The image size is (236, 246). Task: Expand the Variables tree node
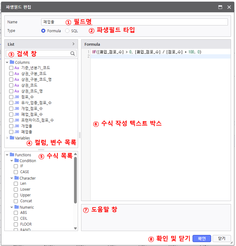coord(7,138)
